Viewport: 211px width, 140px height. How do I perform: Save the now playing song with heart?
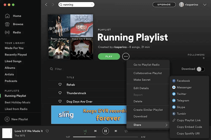tap(47, 131)
